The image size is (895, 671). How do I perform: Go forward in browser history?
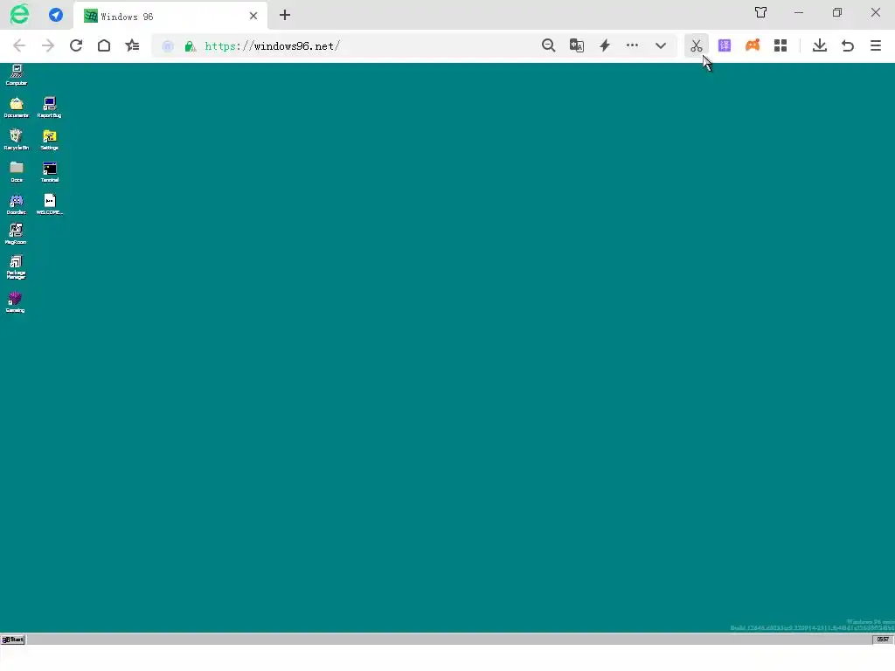48,45
